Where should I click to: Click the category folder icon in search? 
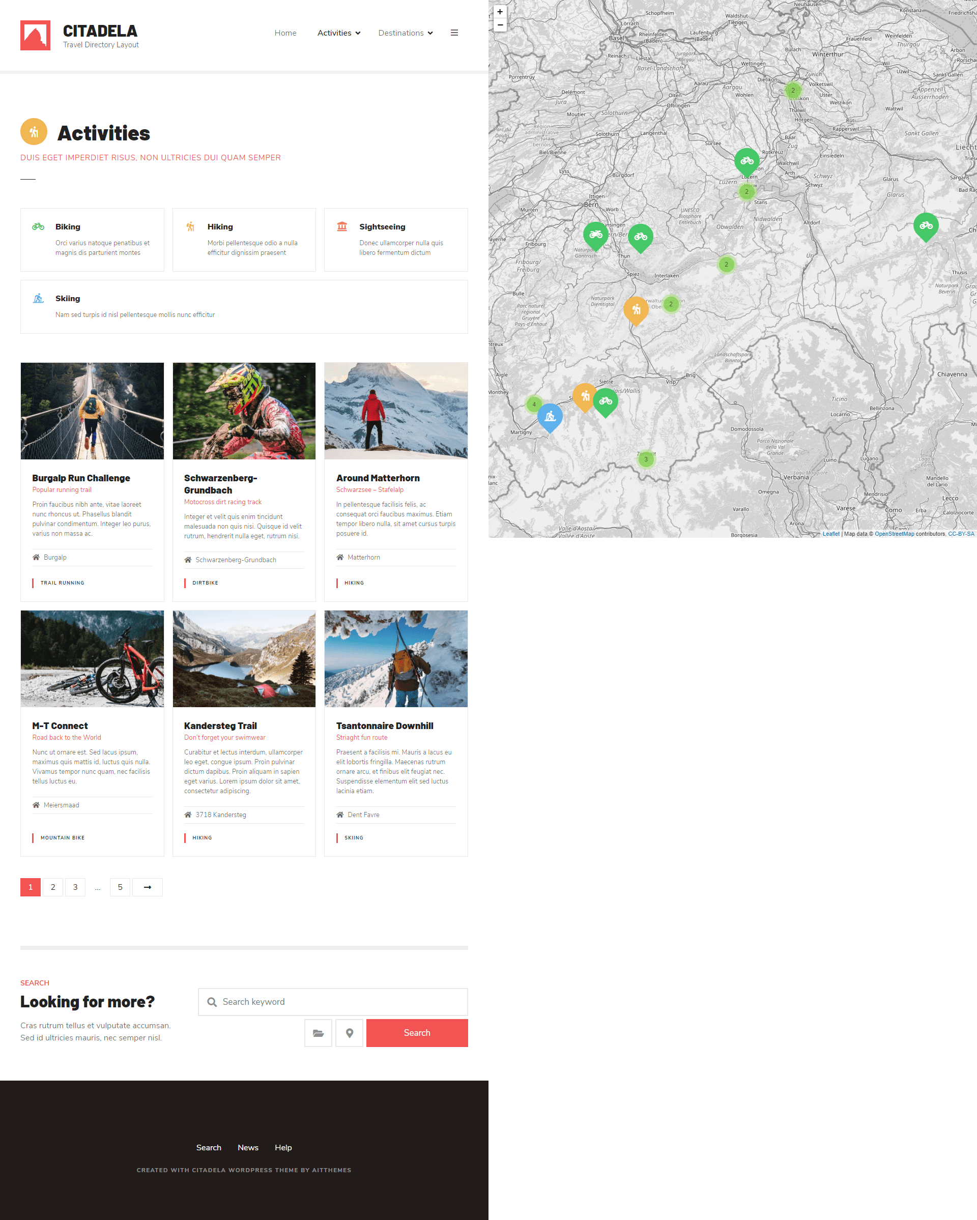tap(318, 1033)
